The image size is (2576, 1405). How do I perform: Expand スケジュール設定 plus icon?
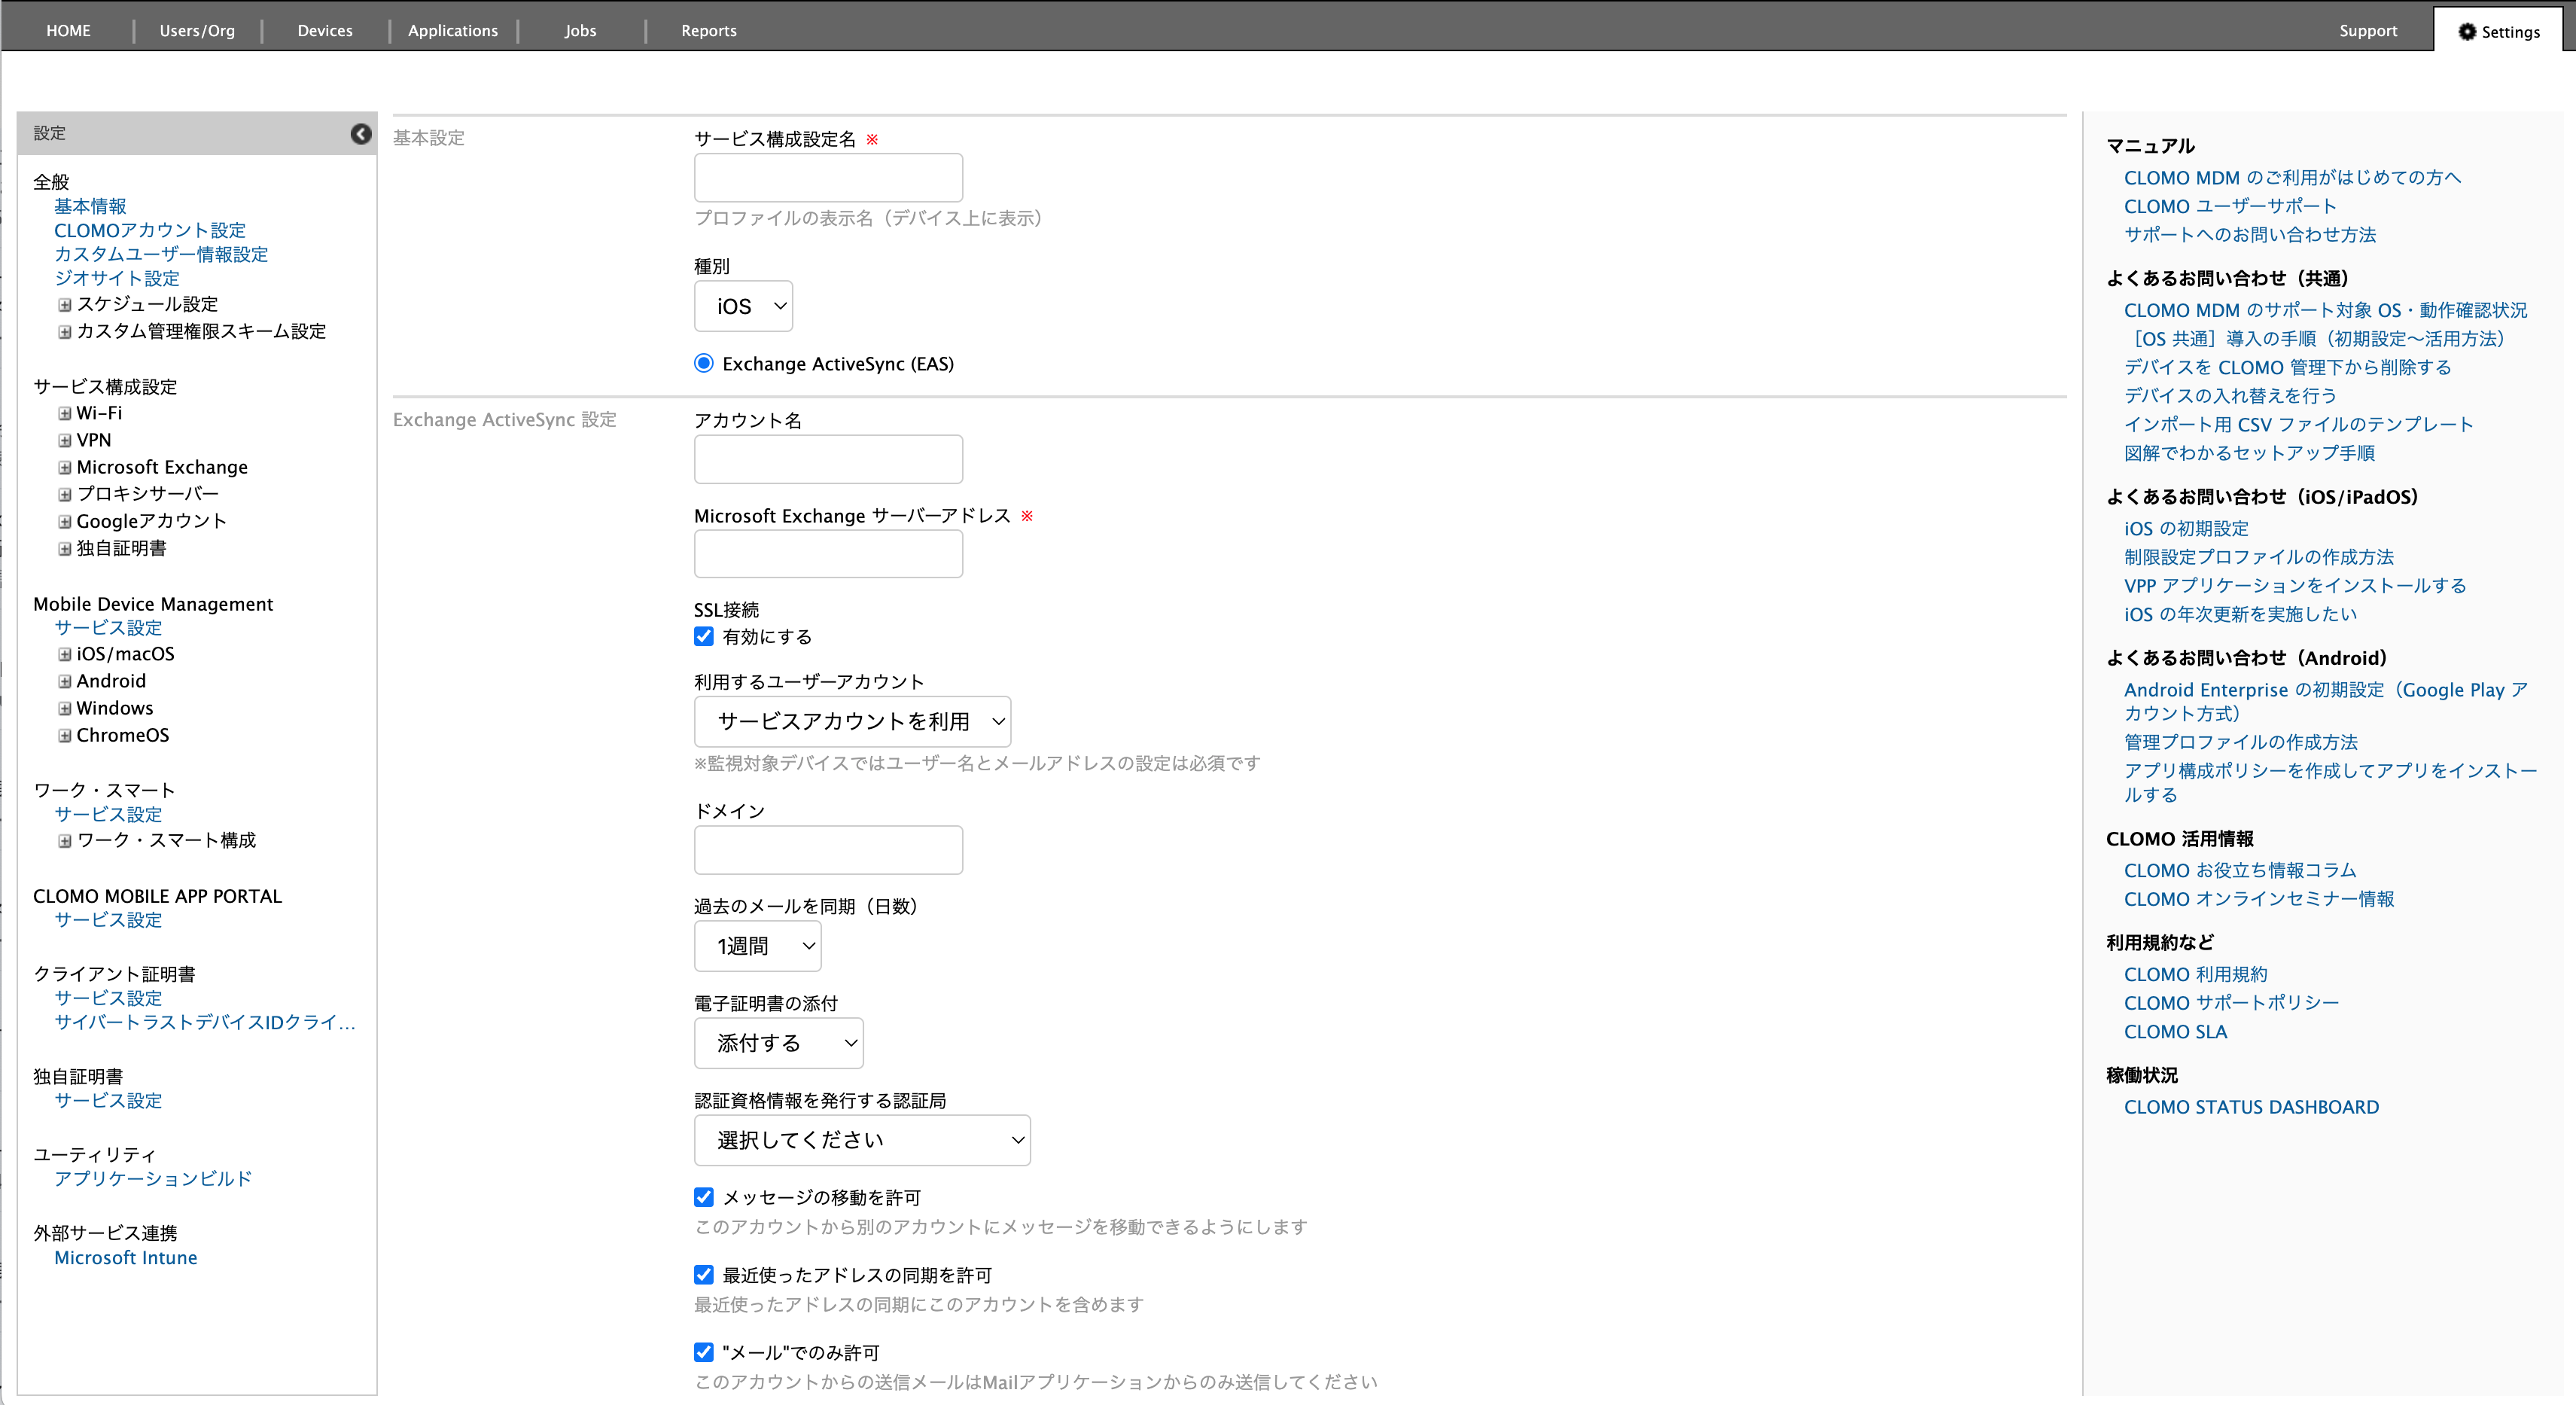[x=65, y=304]
